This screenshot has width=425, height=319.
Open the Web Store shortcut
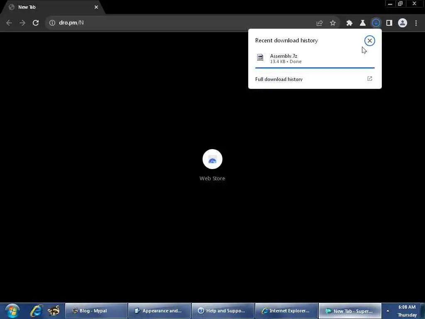pyautogui.click(x=212, y=165)
